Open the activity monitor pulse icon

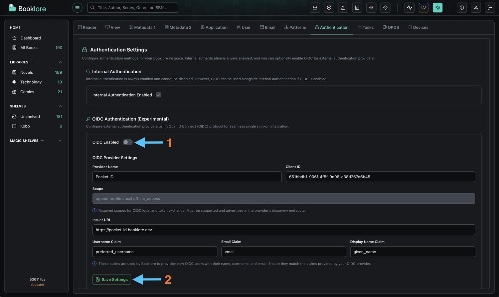(409, 7)
